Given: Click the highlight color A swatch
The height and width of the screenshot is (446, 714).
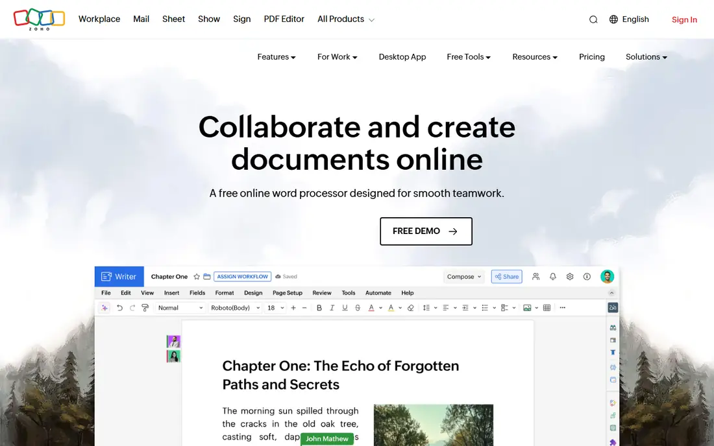Looking at the screenshot, I should 391,308.
